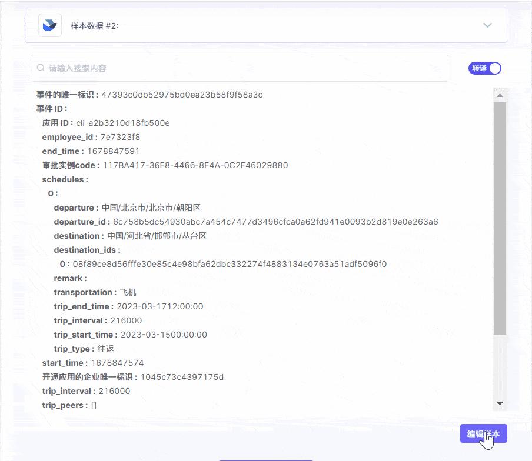
Task: Collapse the 样本数据 #2 panel via chevron
Action: tap(487, 25)
